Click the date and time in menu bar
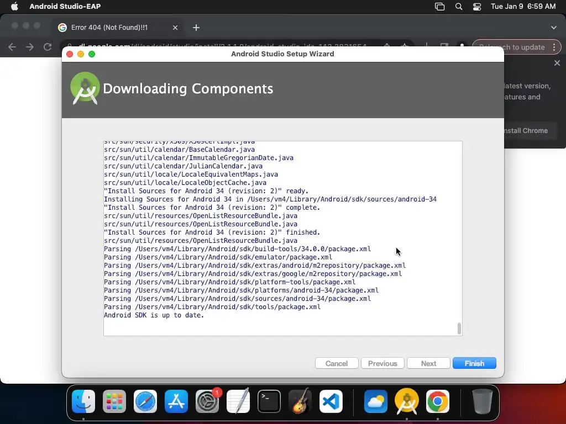Viewport: 566px width, 424px height. [523, 6]
